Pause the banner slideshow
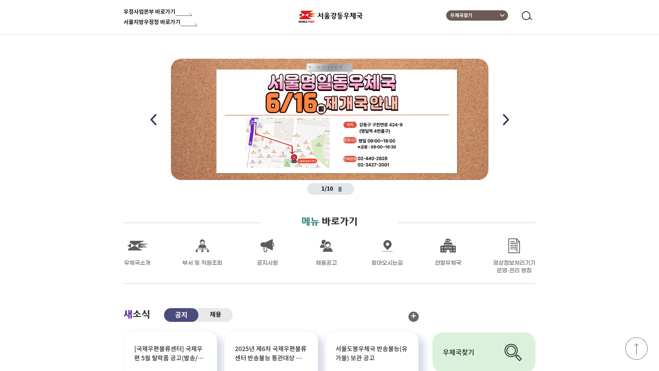Viewport: 659px width, 371px height. [x=340, y=189]
